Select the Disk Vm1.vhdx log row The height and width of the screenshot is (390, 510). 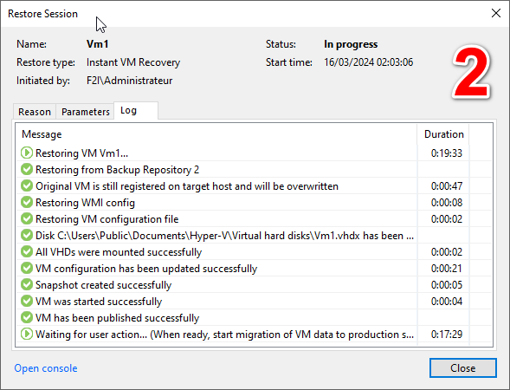point(254,236)
